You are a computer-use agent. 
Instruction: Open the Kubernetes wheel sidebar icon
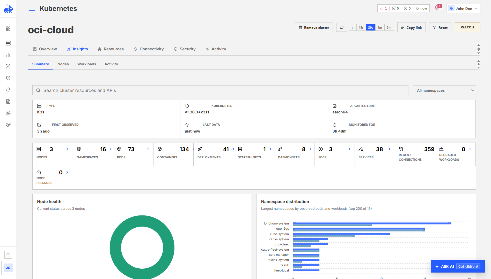(x=8, y=113)
